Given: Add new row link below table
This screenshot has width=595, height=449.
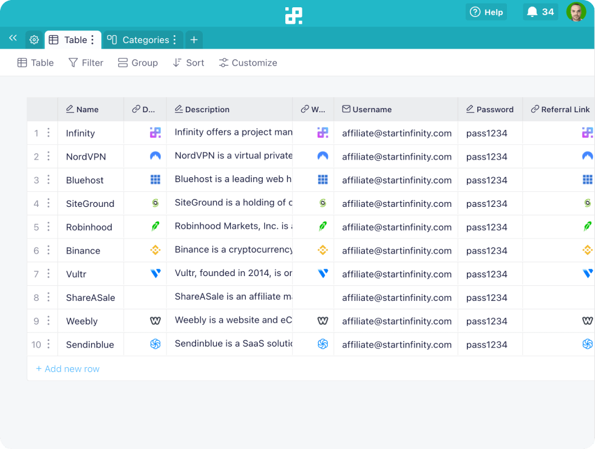Looking at the screenshot, I should [67, 369].
